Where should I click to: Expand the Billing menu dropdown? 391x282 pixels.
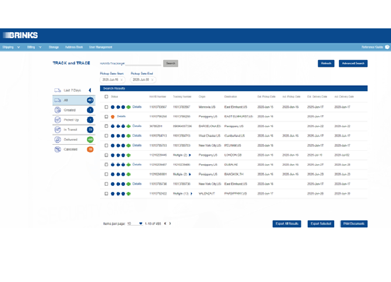click(39, 47)
